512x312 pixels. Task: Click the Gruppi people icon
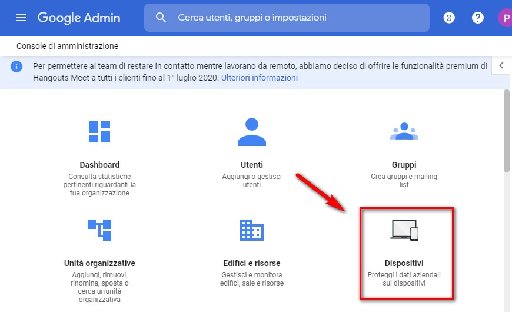(x=404, y=131)
